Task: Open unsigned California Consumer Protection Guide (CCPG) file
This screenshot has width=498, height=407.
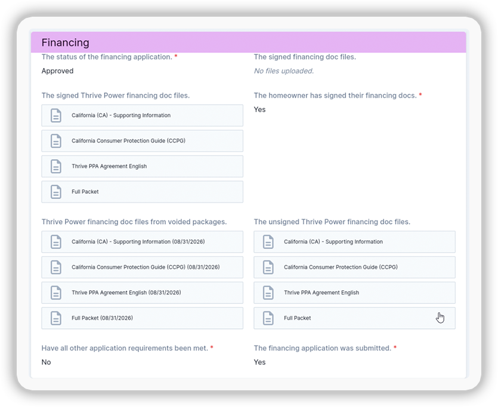Action: [x=354, y=267]
